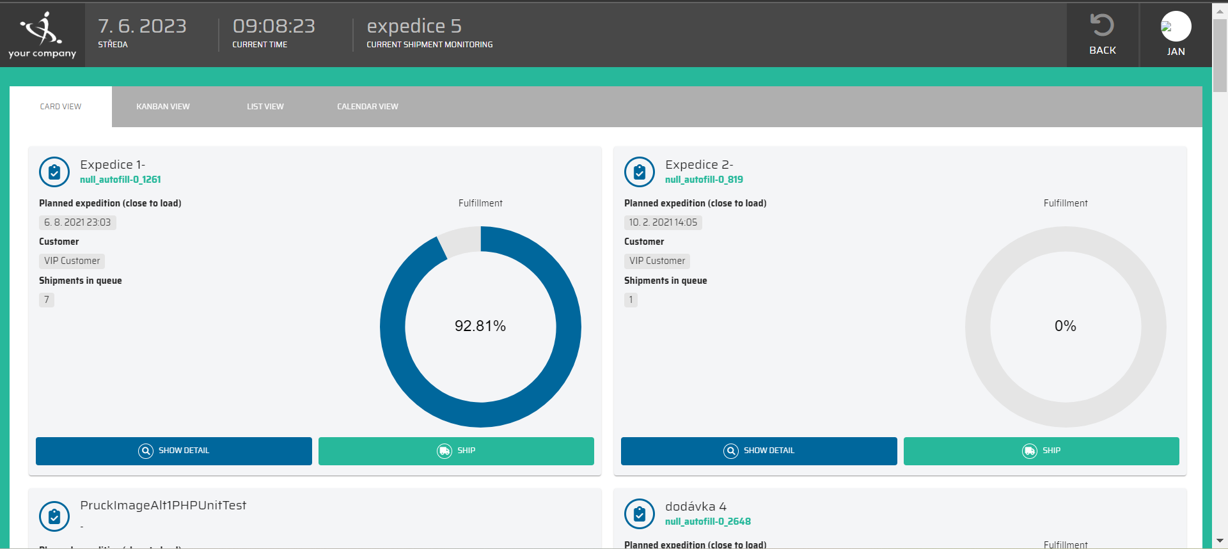The width and height of the screenshot is (1228, 549).
Task: Ship the Expedice 1 shipment
Action: coord(456,451)
